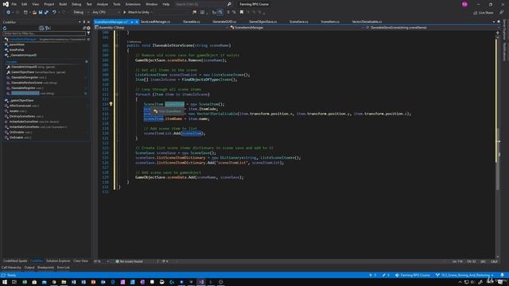Viewport: 509px width, 286px height.
Task: Open the Assembly-CSharp project dropdown
Action: (x=161, y=28)
